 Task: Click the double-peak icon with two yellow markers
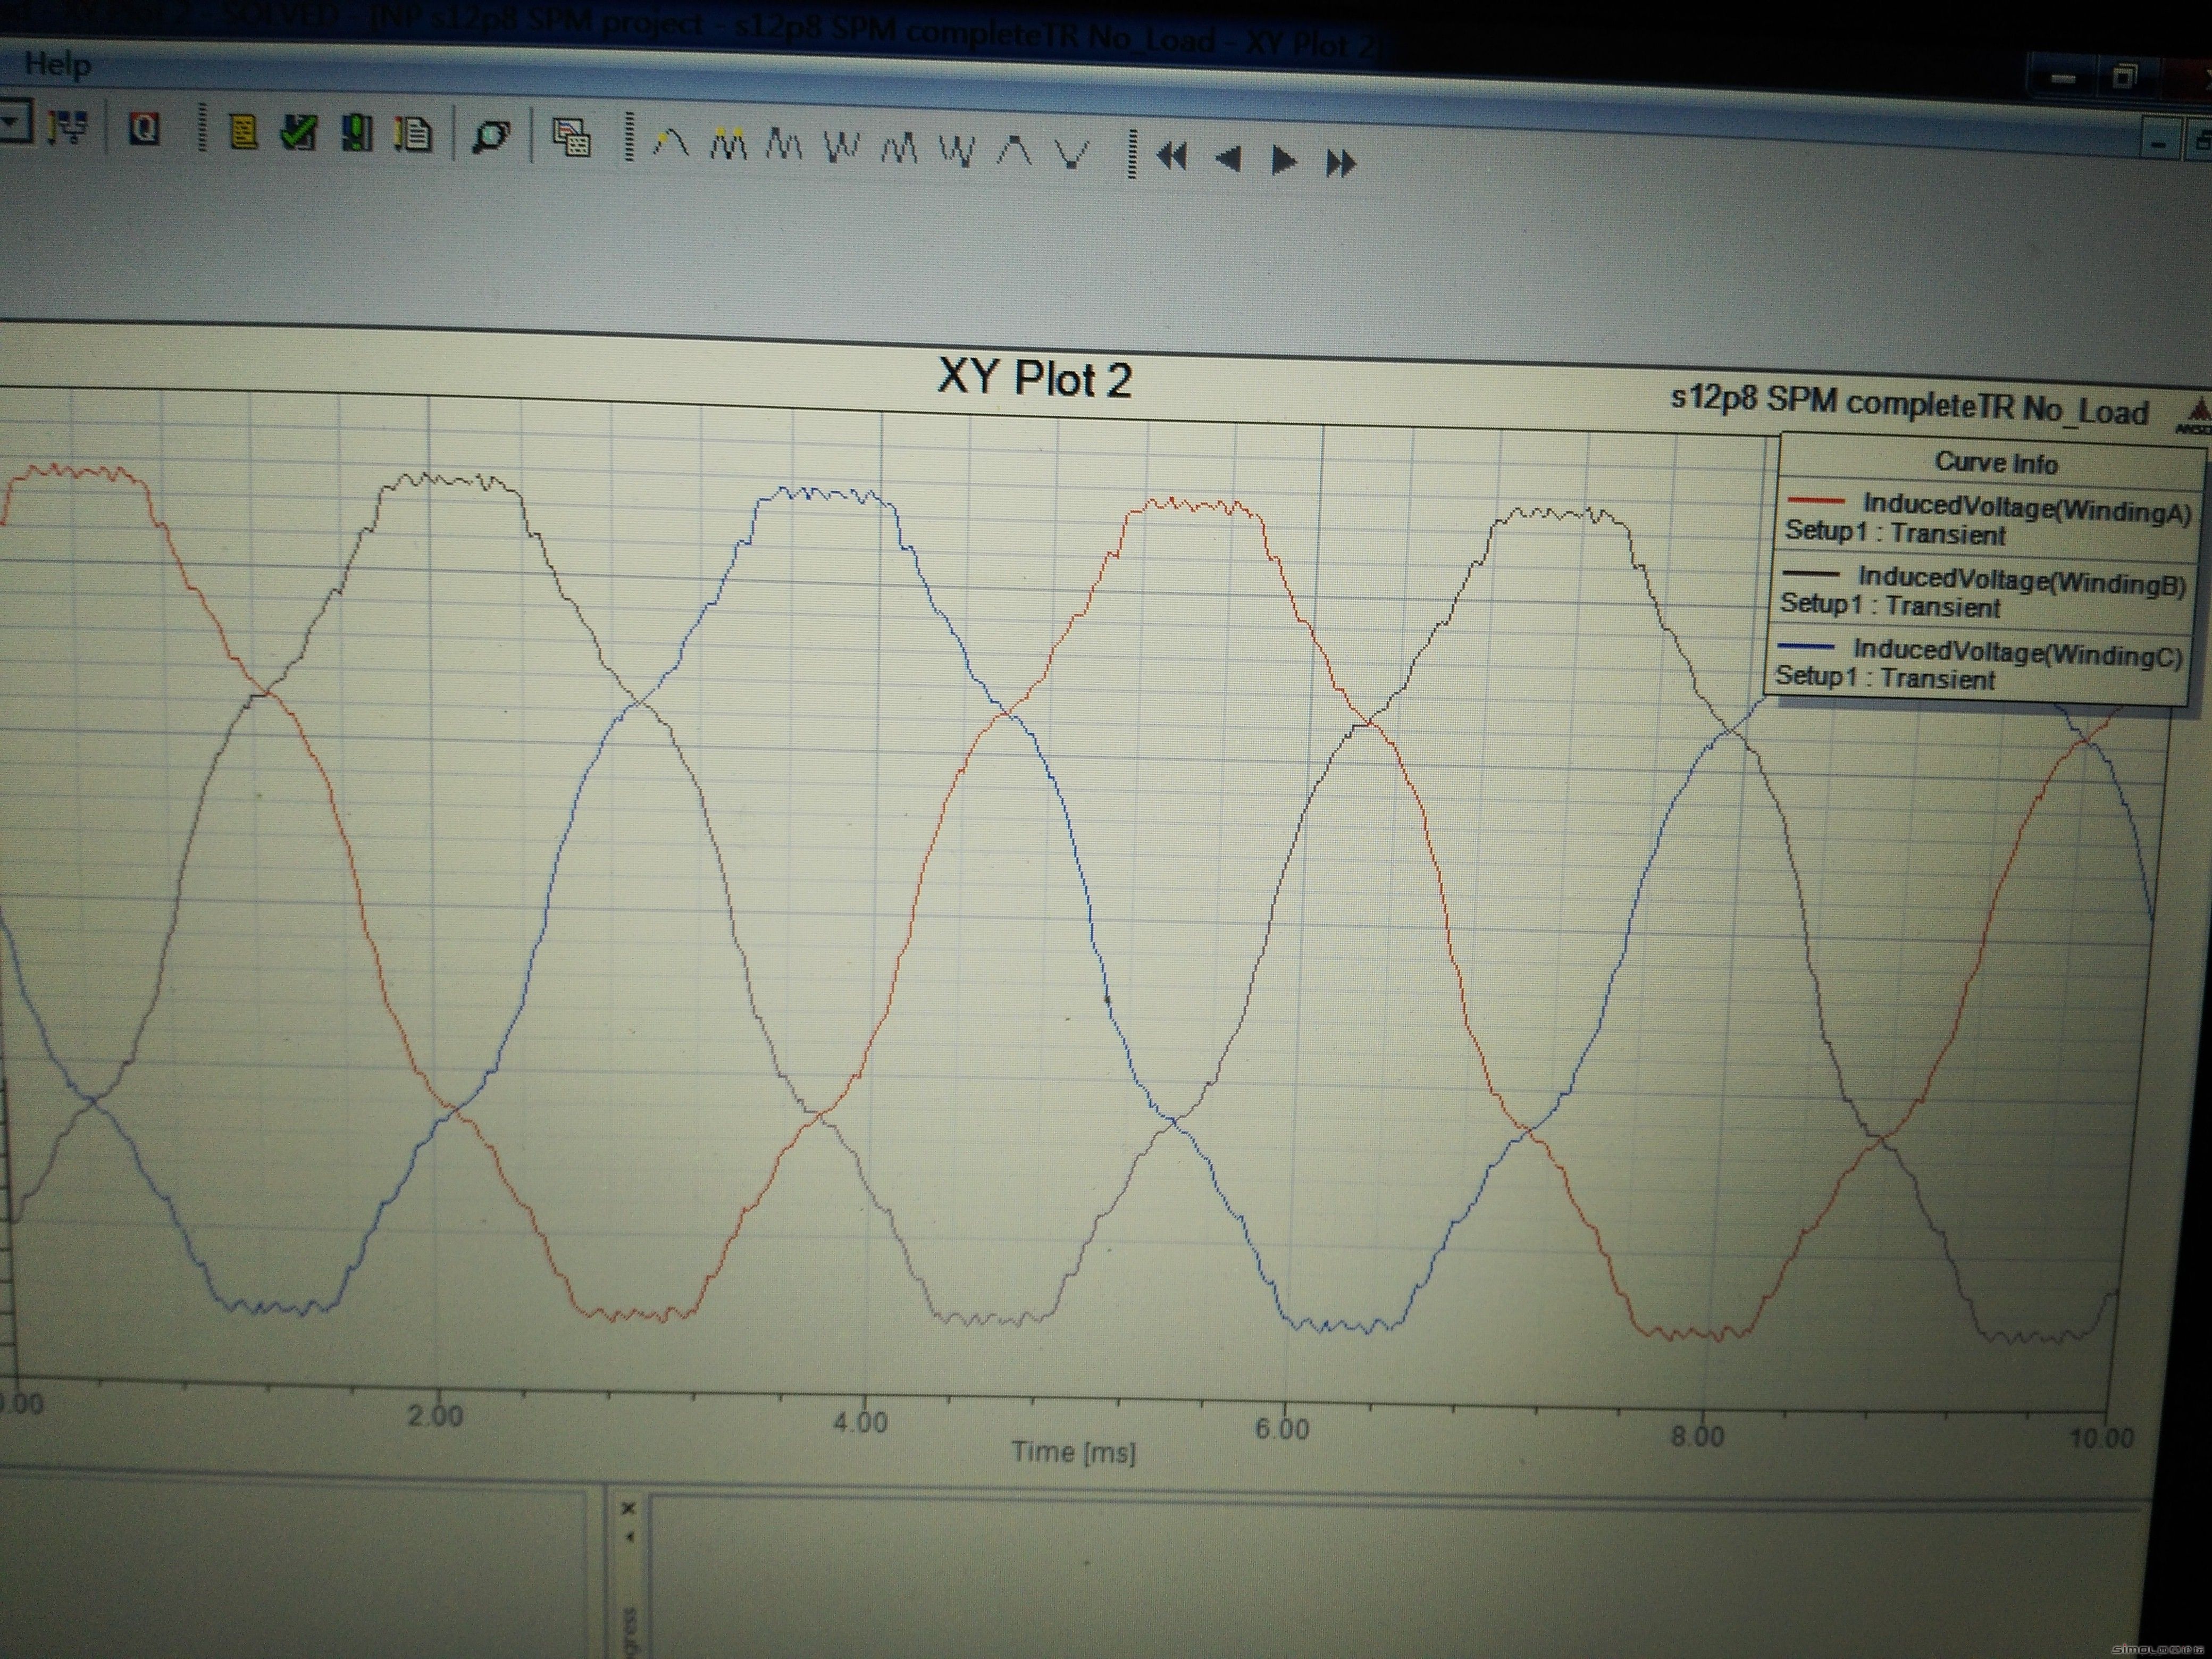click(x=729, y=145)
